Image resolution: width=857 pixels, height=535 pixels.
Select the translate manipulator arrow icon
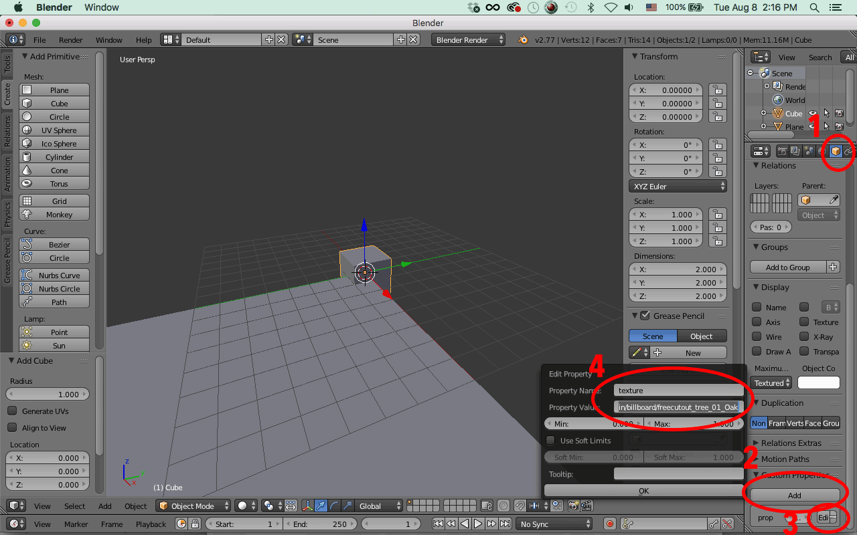(321, 506)
